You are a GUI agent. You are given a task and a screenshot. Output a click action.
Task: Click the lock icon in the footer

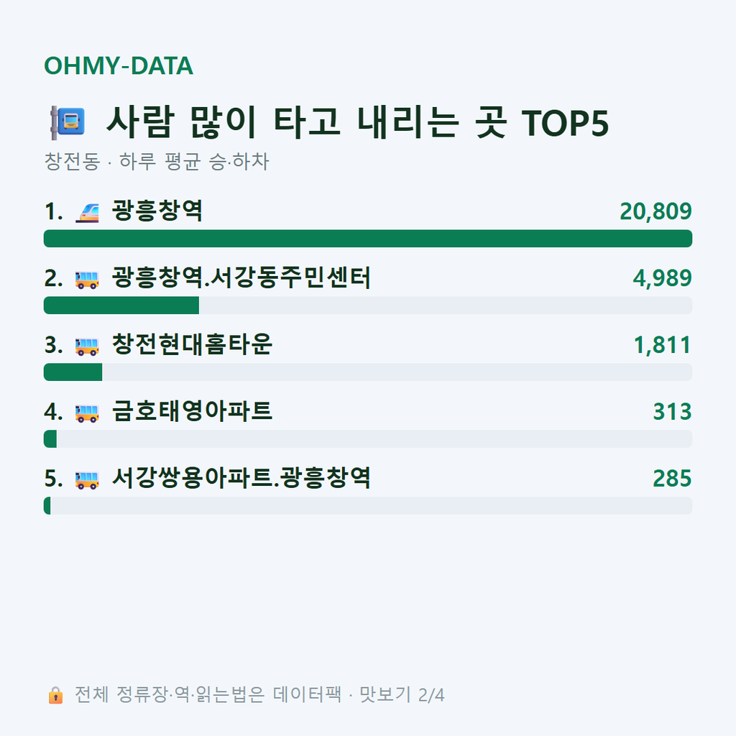[55, 695]
